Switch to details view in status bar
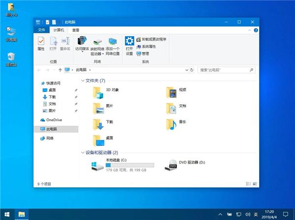Image resolution: width=295 pixels, height=220 pixels. [x=247, y=184]
